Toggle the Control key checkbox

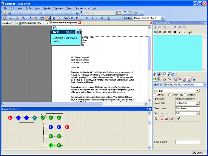(169, 95)
